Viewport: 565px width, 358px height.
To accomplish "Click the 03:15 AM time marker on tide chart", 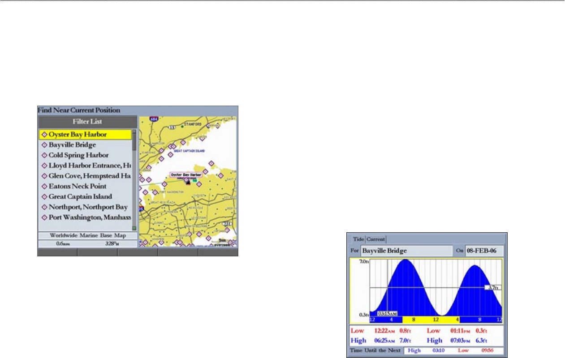I will [x=387, y=314].
